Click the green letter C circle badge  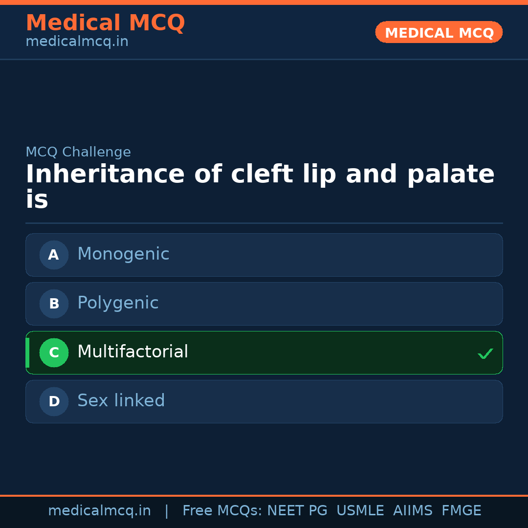[54, 352]
